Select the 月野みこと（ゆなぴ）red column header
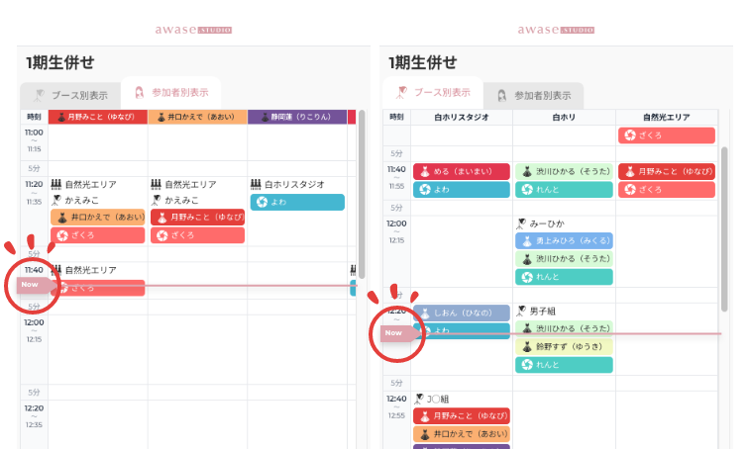This screenshot has height=449, width=750. (97, 117)
